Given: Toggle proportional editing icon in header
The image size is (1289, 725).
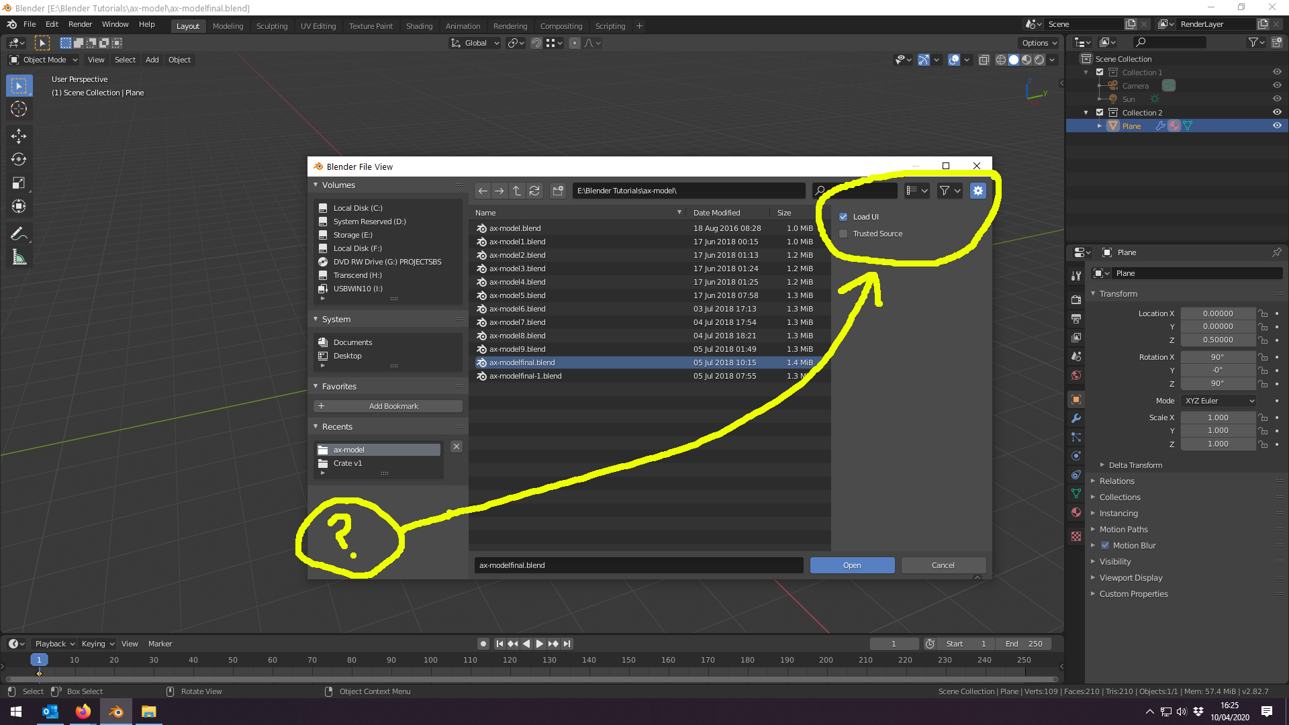Looking at the screenshot, I should pos(575,42).
